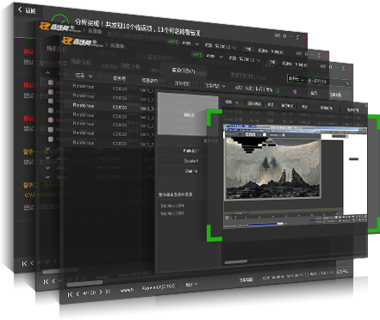Click the search icon in green search box
Image resolution: width=380 pixels, height=320 pixels.
[x=347, y=83]
